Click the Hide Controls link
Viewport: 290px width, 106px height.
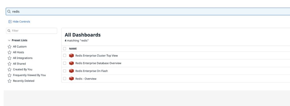tap(21, 22)
